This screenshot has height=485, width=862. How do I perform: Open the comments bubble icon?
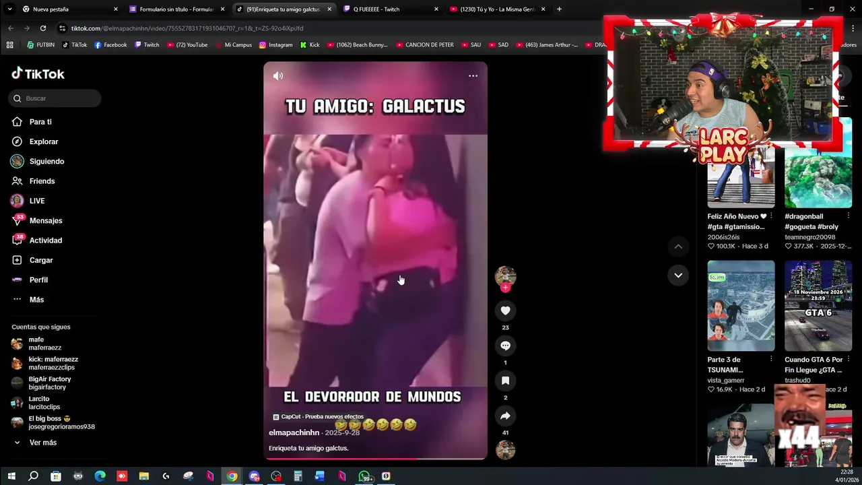(505, 346)
